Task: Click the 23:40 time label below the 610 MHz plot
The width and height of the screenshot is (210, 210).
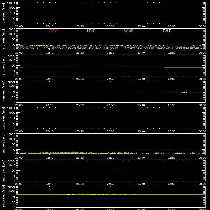Action: tap(141, 79)
